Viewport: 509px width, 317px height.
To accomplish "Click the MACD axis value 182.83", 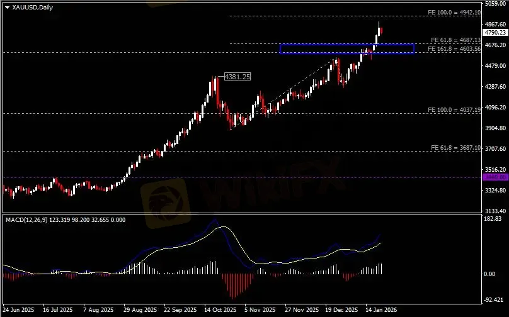I will click(493, 219).
